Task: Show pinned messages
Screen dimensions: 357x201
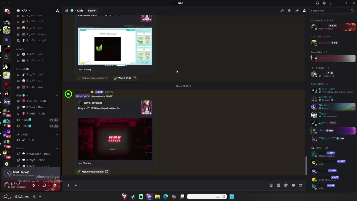Action: pos(297,11)
